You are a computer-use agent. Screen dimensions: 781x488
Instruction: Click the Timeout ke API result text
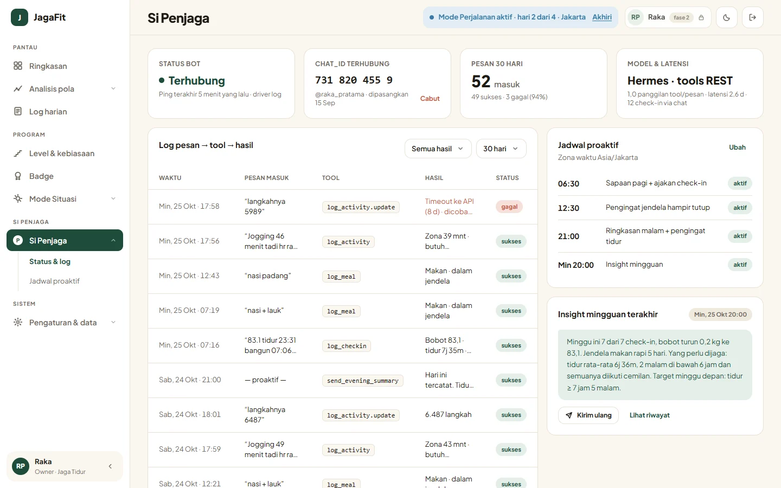coord(449,207)
